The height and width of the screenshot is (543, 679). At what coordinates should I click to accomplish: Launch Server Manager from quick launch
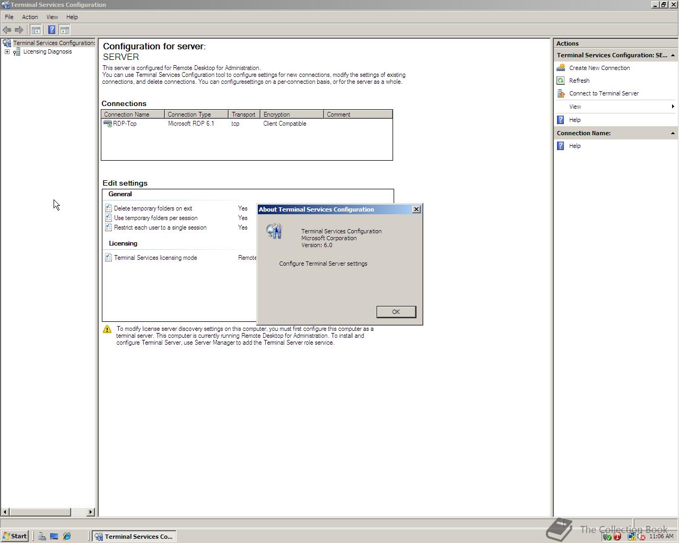pyautogui.click(x=42, y=537)
